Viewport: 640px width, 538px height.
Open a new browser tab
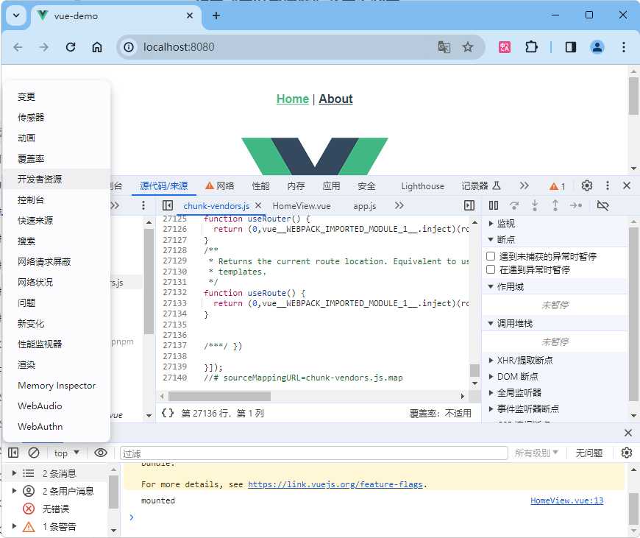coord(216,15)
